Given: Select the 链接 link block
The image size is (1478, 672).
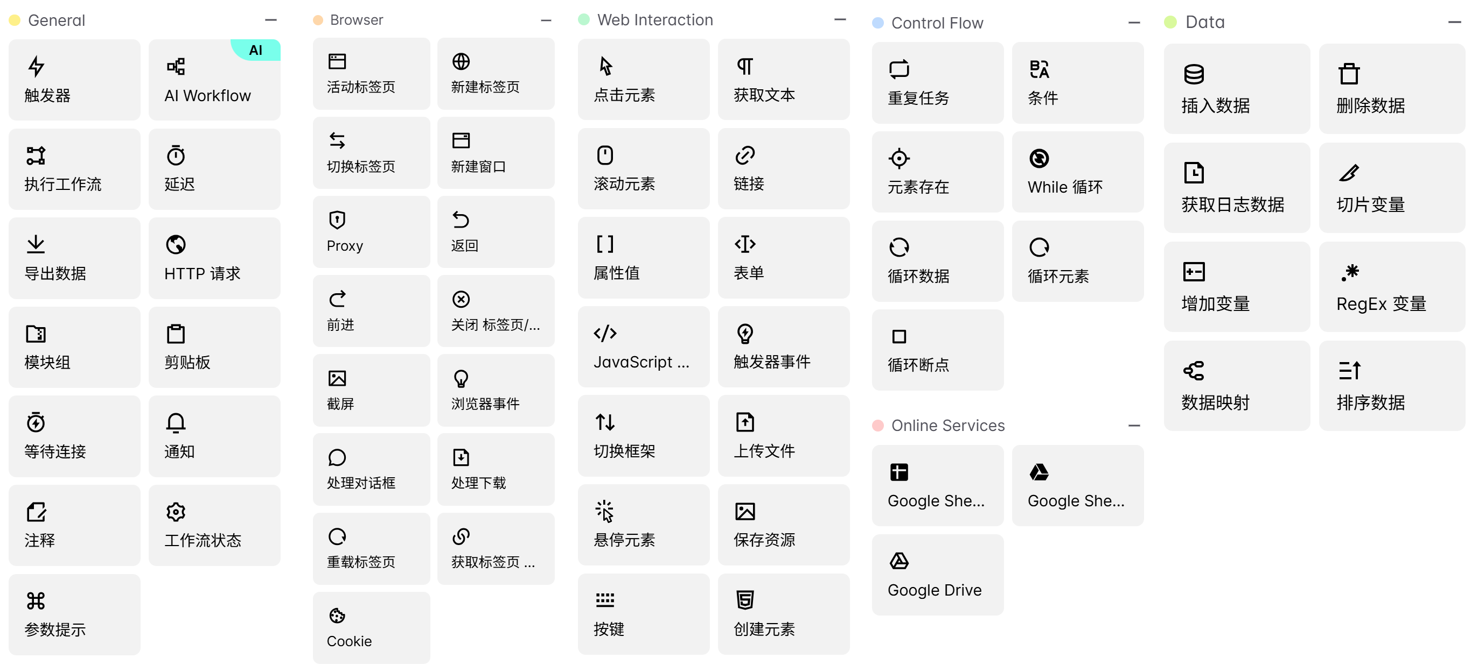Looking at the screenshot, I should [783, 168].
